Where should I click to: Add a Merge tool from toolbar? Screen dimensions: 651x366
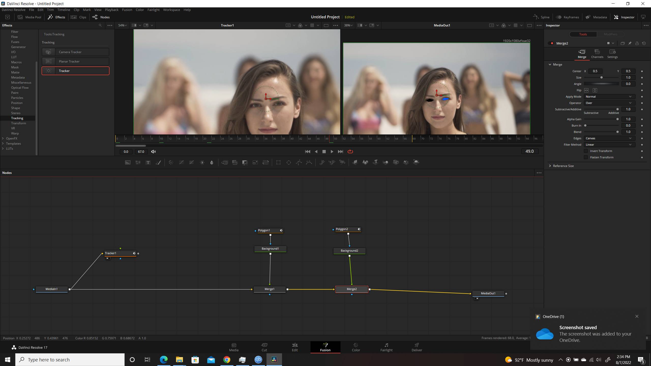tap(225, 162)
